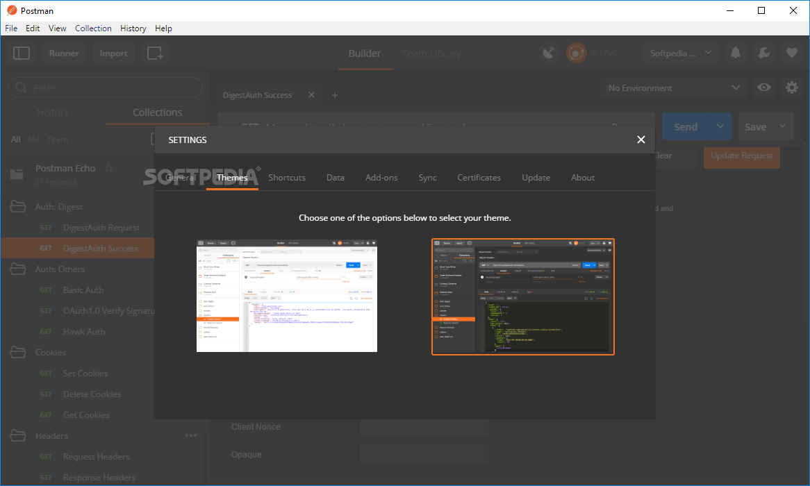Open the Add-ons settings tab
810x486 pixels.
pyautogui.click(x=381, y=177)
